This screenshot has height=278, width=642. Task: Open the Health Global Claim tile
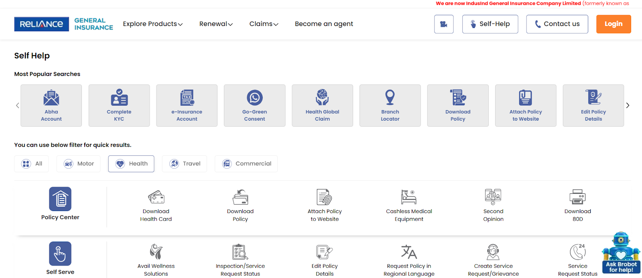pos(323,105)
